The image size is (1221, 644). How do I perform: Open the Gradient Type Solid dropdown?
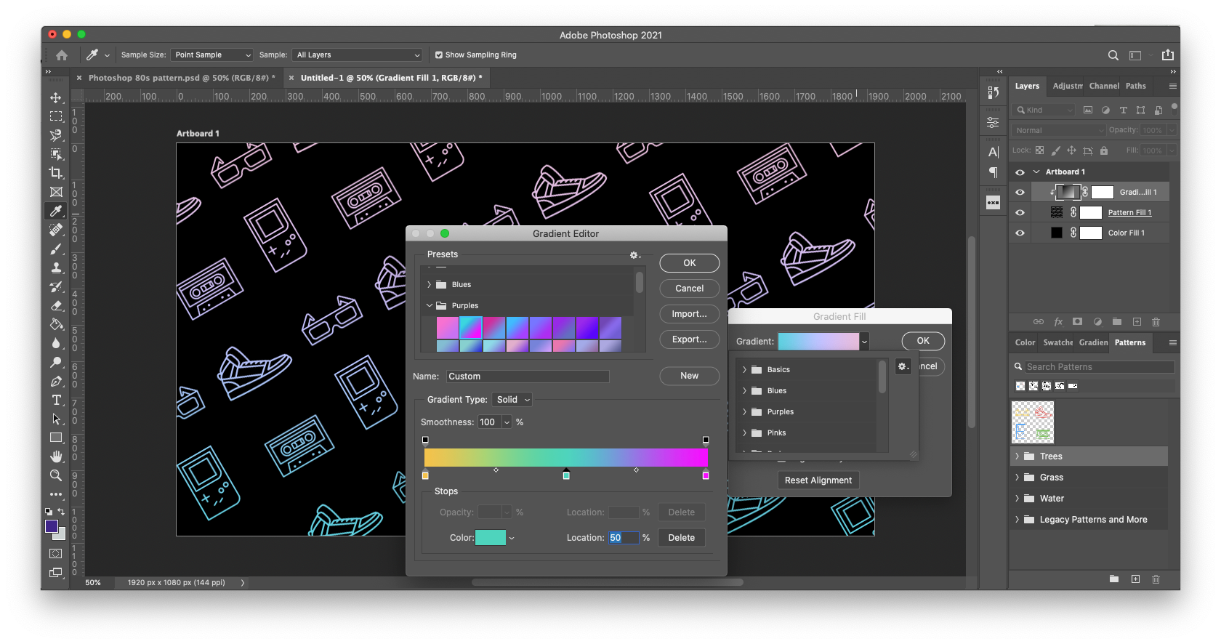[512, 400]
